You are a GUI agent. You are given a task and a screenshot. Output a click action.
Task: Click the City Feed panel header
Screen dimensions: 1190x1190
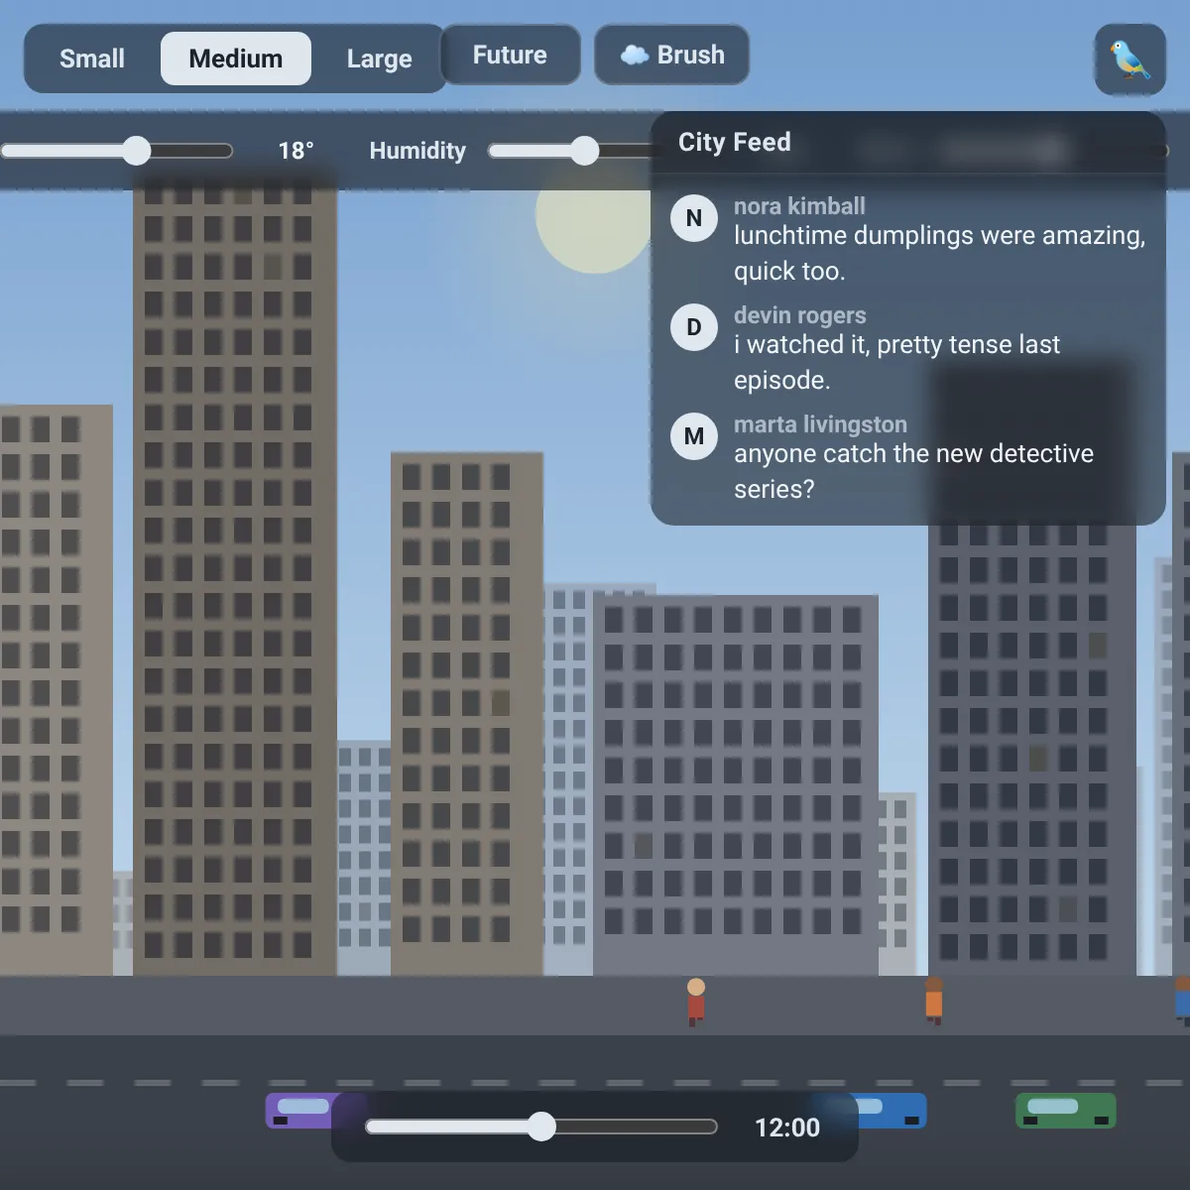click(x=908, y=143)
